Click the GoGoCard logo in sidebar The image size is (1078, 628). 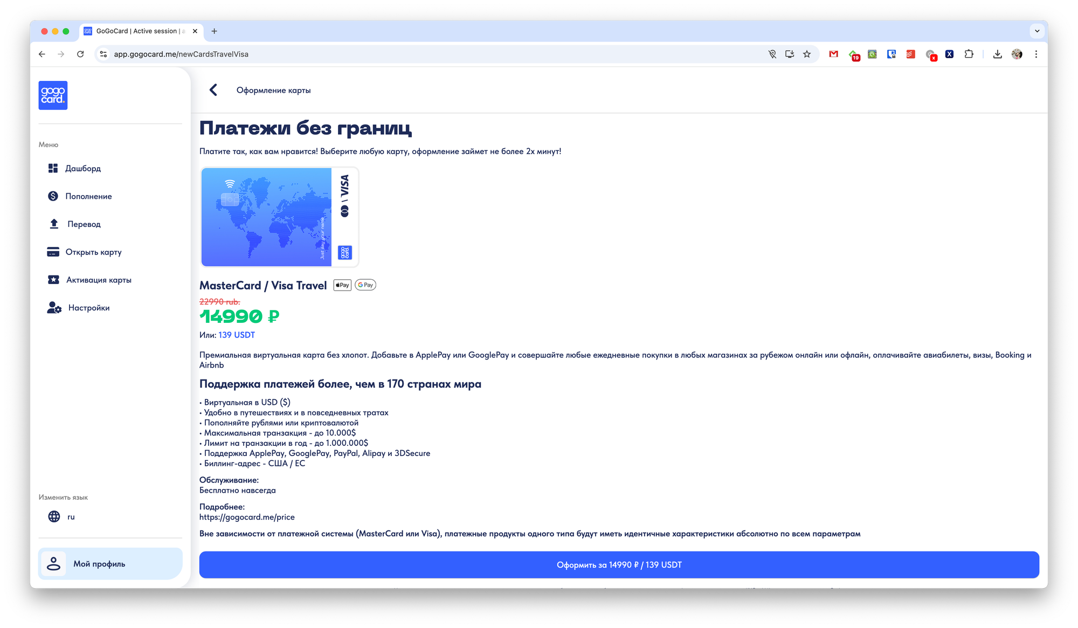53,95
